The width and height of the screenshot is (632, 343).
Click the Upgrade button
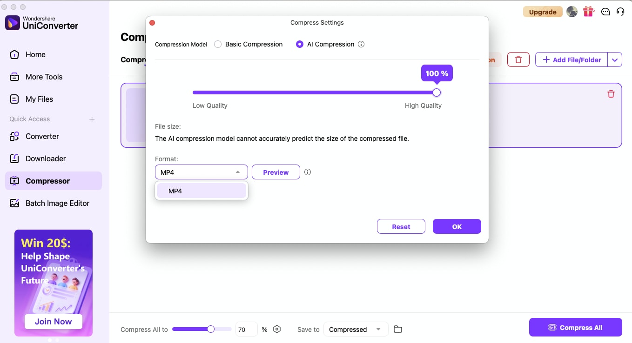pos(543,12)
